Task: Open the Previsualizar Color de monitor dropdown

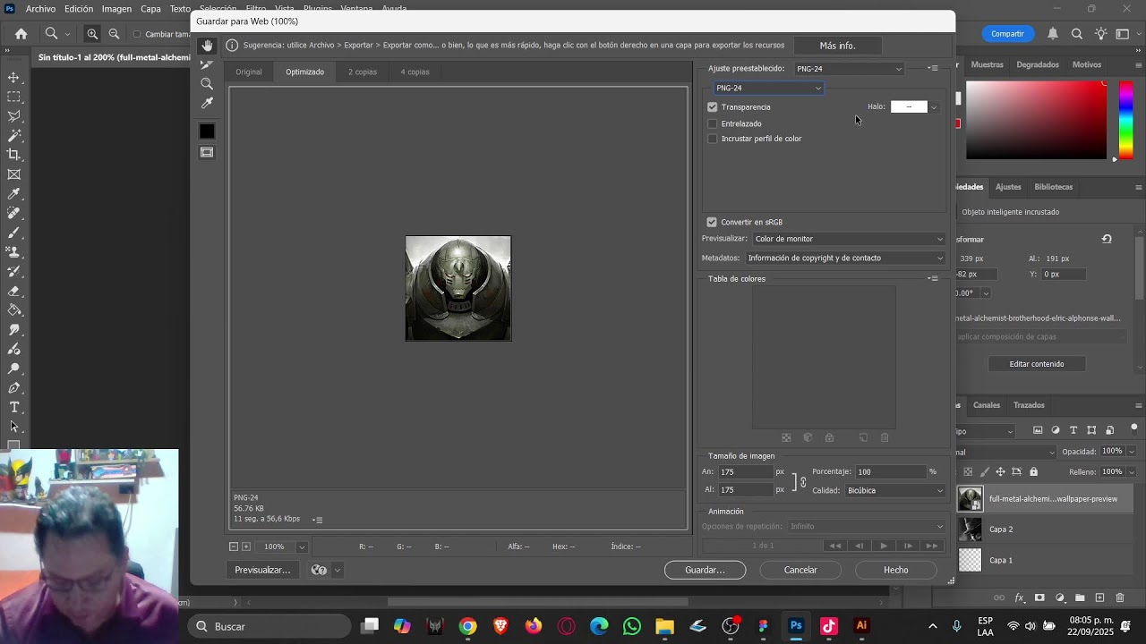Action: (x=848, y=239)
